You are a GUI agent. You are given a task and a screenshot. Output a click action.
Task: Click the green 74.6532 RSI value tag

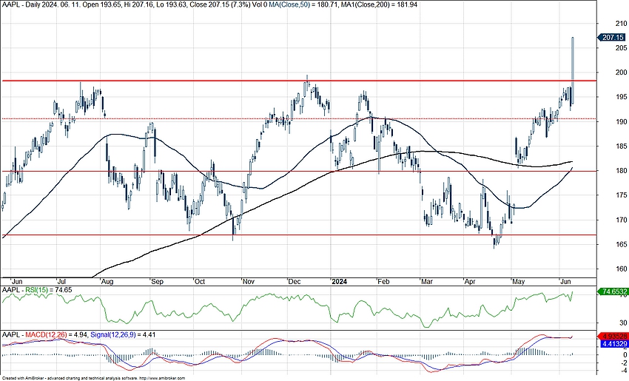[x=612, y=291]
